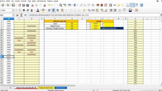Expand the formula bar arrow

click(x=161, y=15)
